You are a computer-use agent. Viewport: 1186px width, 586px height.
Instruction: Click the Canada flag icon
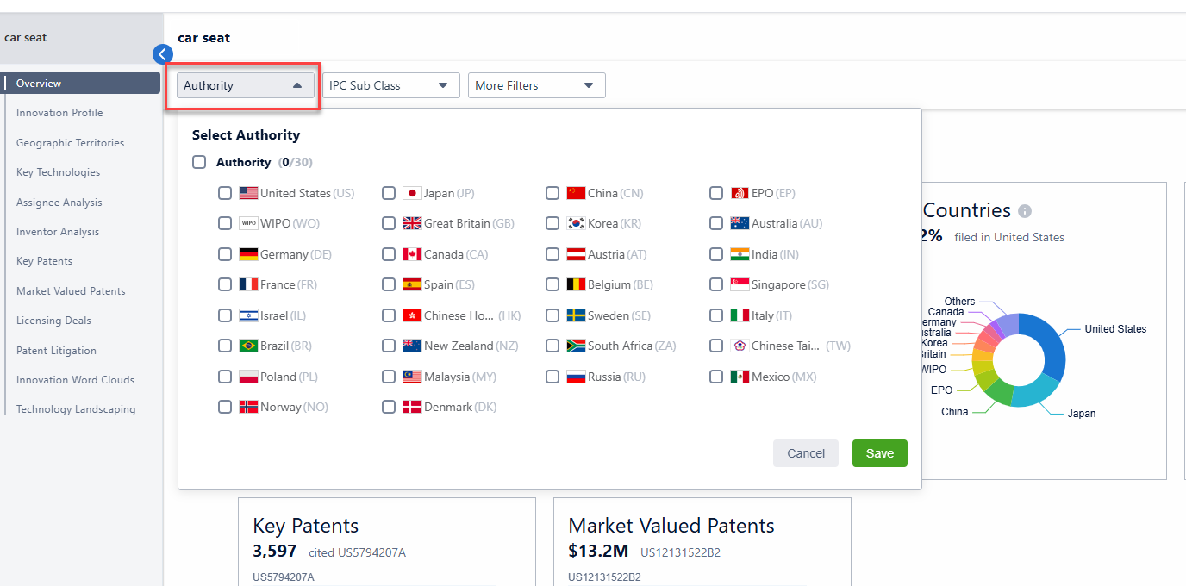[412, 254]
